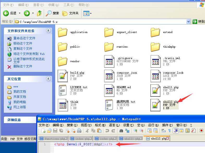Open the Back button history dropdown arrow
Viewport: 205px width, 153px height.
click(20, 13)
